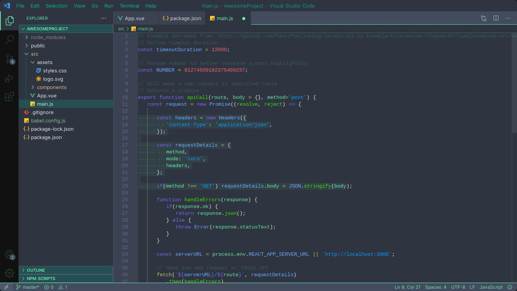This screenshot has height=291, width=517.
Task: Split the editor using the split icon
Action: tap(496, 18)
